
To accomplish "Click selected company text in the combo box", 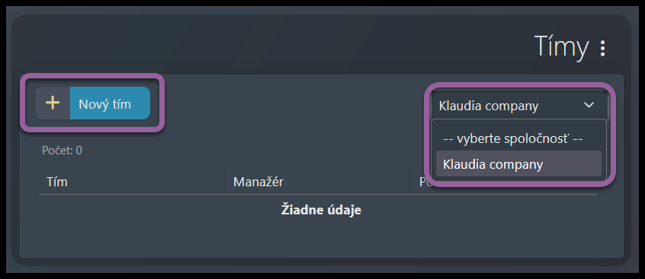I will pyautogui.click(x=488, y=106).
